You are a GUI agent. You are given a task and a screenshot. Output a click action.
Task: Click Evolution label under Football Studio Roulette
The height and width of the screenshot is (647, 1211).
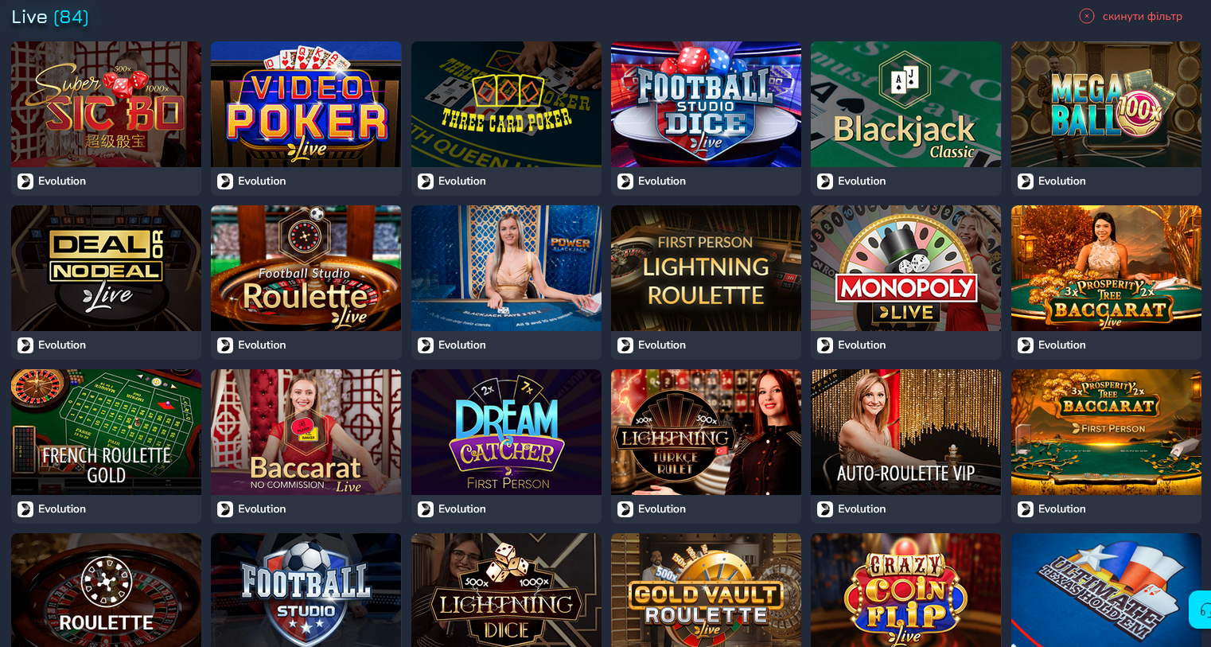pyautogui.click(x=262, y=345)
